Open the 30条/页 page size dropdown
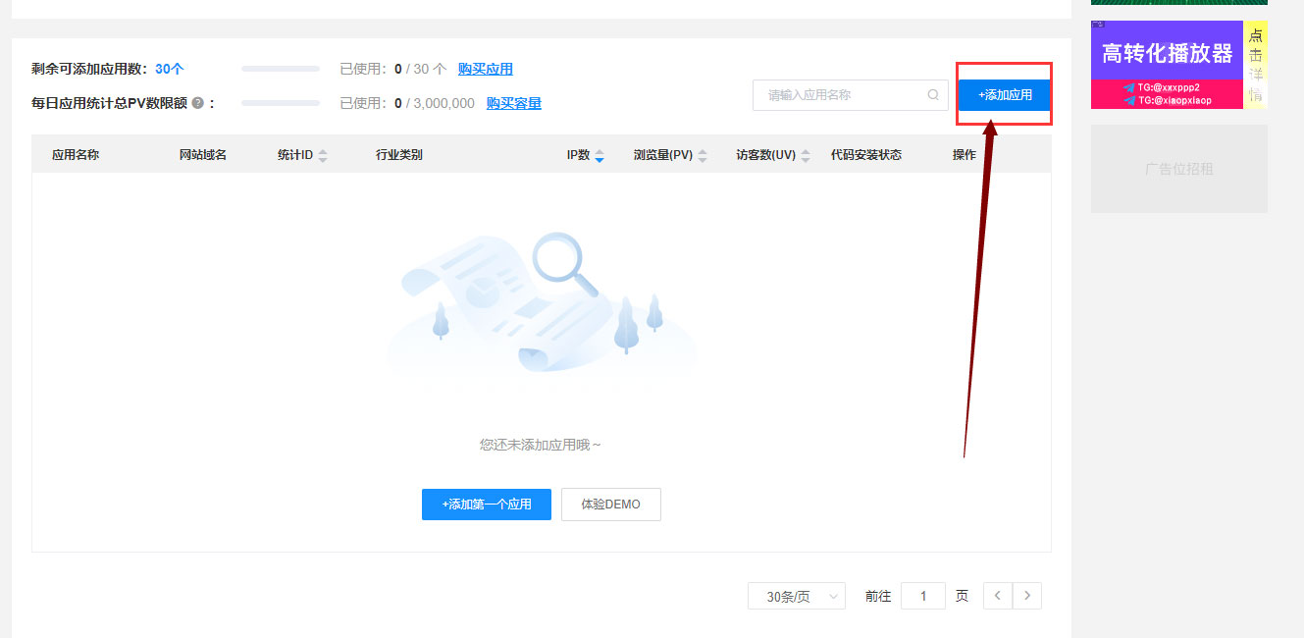The image size is (1304, 638). point(796,596)
